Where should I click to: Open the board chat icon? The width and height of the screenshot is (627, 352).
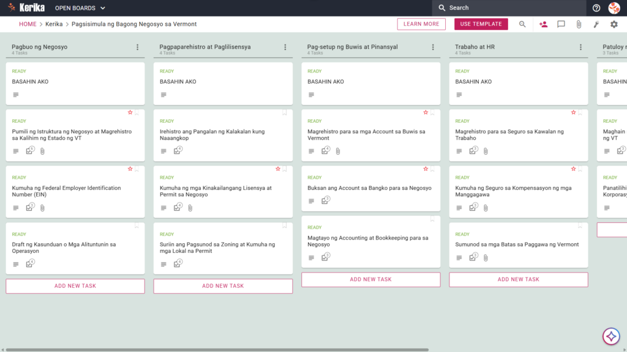pyautogui.click(x=561, y=24)
